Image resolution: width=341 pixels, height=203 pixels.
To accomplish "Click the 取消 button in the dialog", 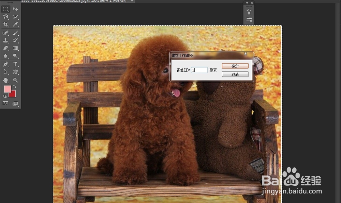I will tap(235, 74).
